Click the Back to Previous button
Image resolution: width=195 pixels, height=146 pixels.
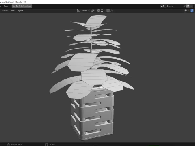tap(22, 6)
